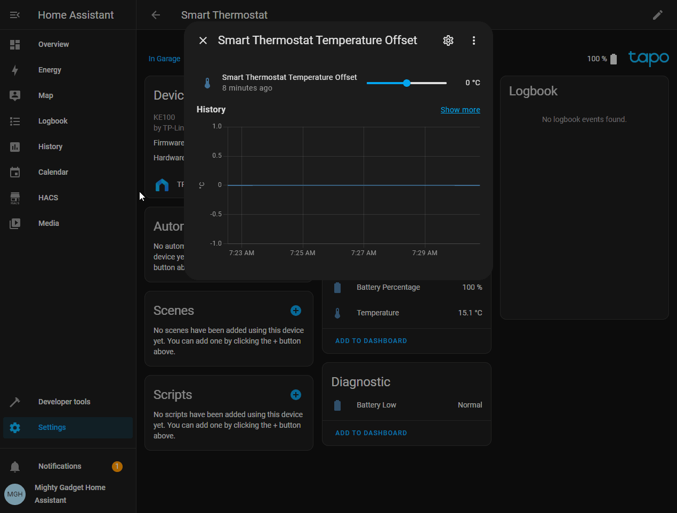Open the Energy dashboard
677x513 pixels.
[50, 70]
